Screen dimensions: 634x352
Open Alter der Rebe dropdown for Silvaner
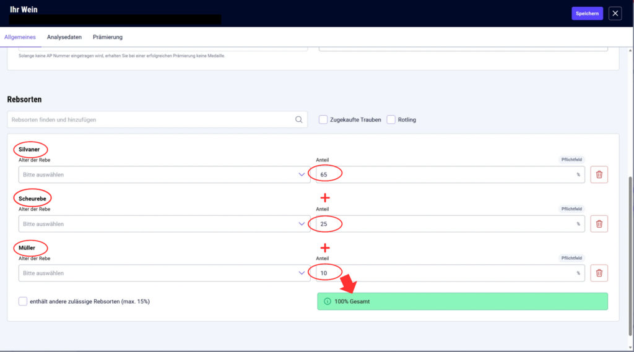164,174
